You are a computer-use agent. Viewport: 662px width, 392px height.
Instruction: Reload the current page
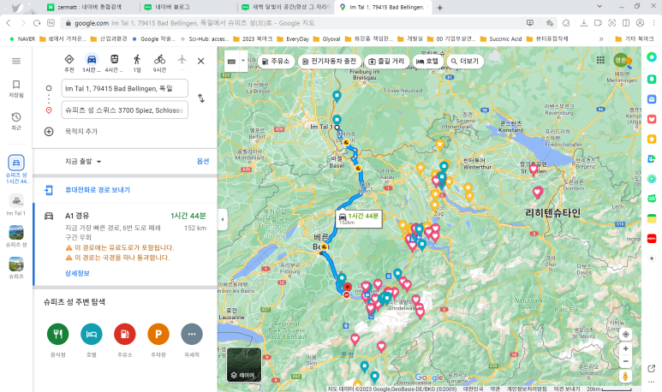(x=37, y=23)
